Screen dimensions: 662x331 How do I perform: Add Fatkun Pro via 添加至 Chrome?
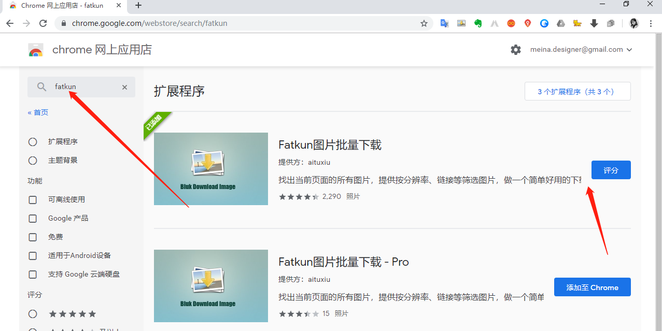coord(593,287)
